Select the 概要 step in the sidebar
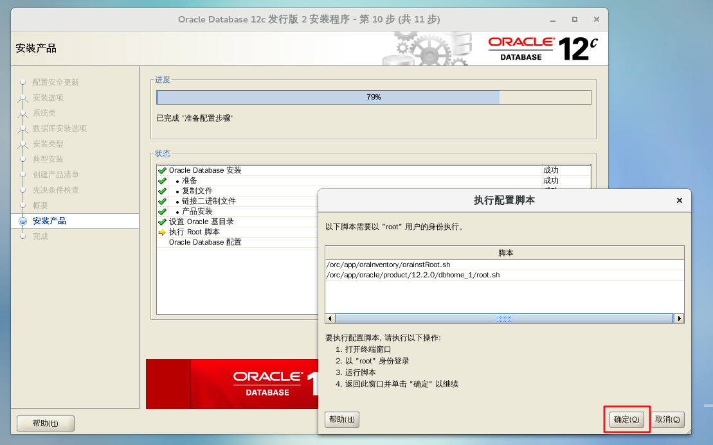Viewport: 713px width, 445px height. click(40, 205)
